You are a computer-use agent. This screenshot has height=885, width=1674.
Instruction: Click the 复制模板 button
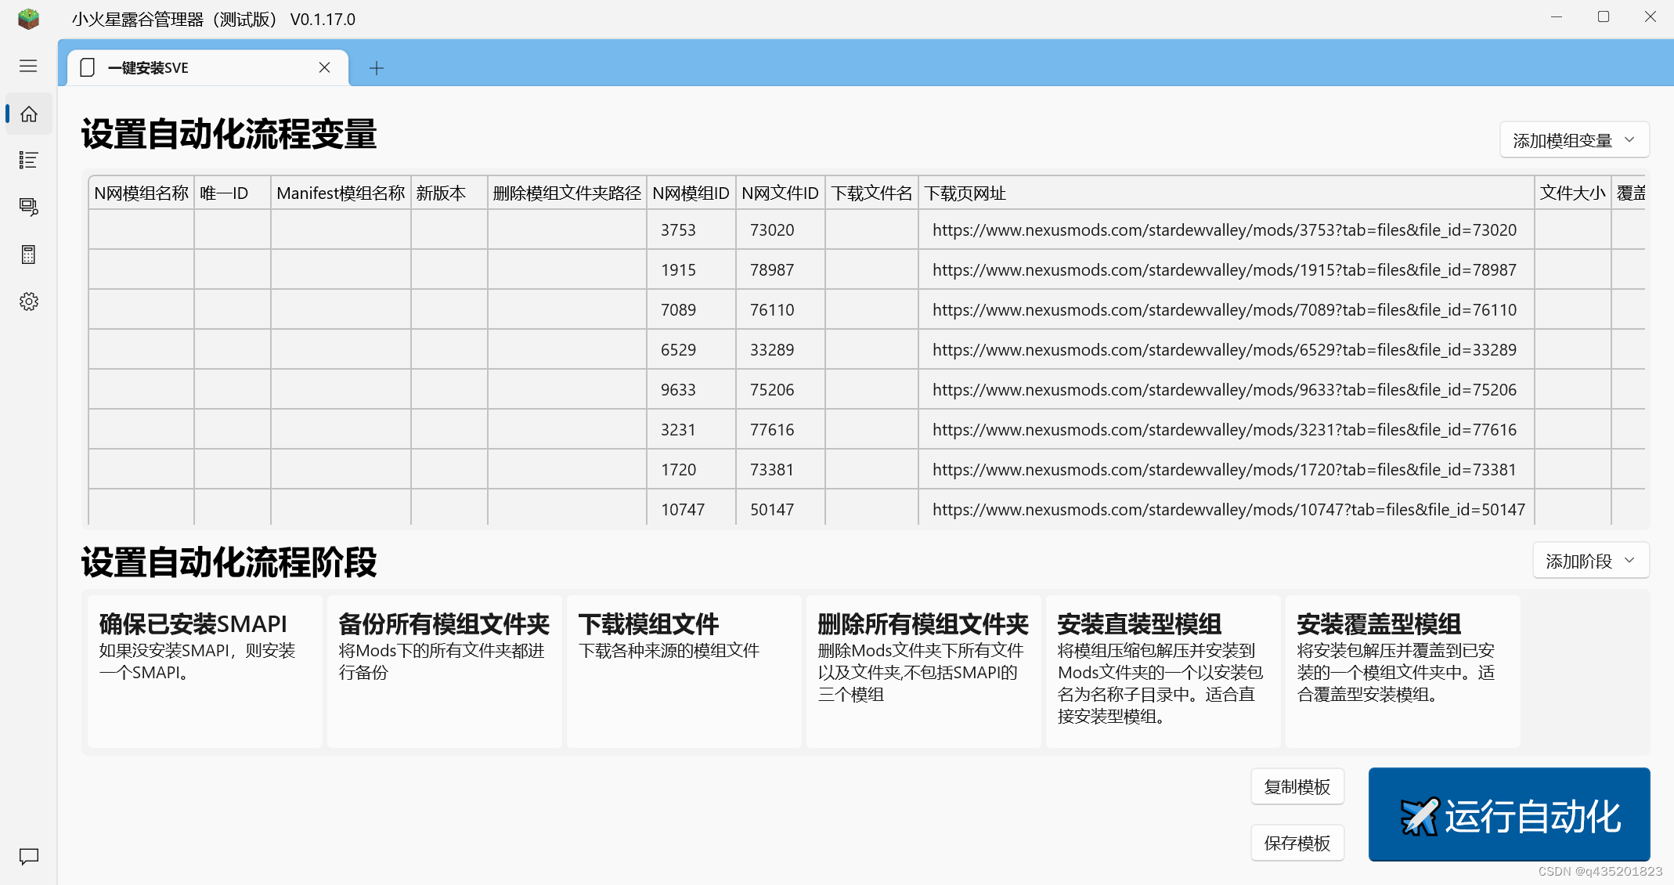(1297, 786)
